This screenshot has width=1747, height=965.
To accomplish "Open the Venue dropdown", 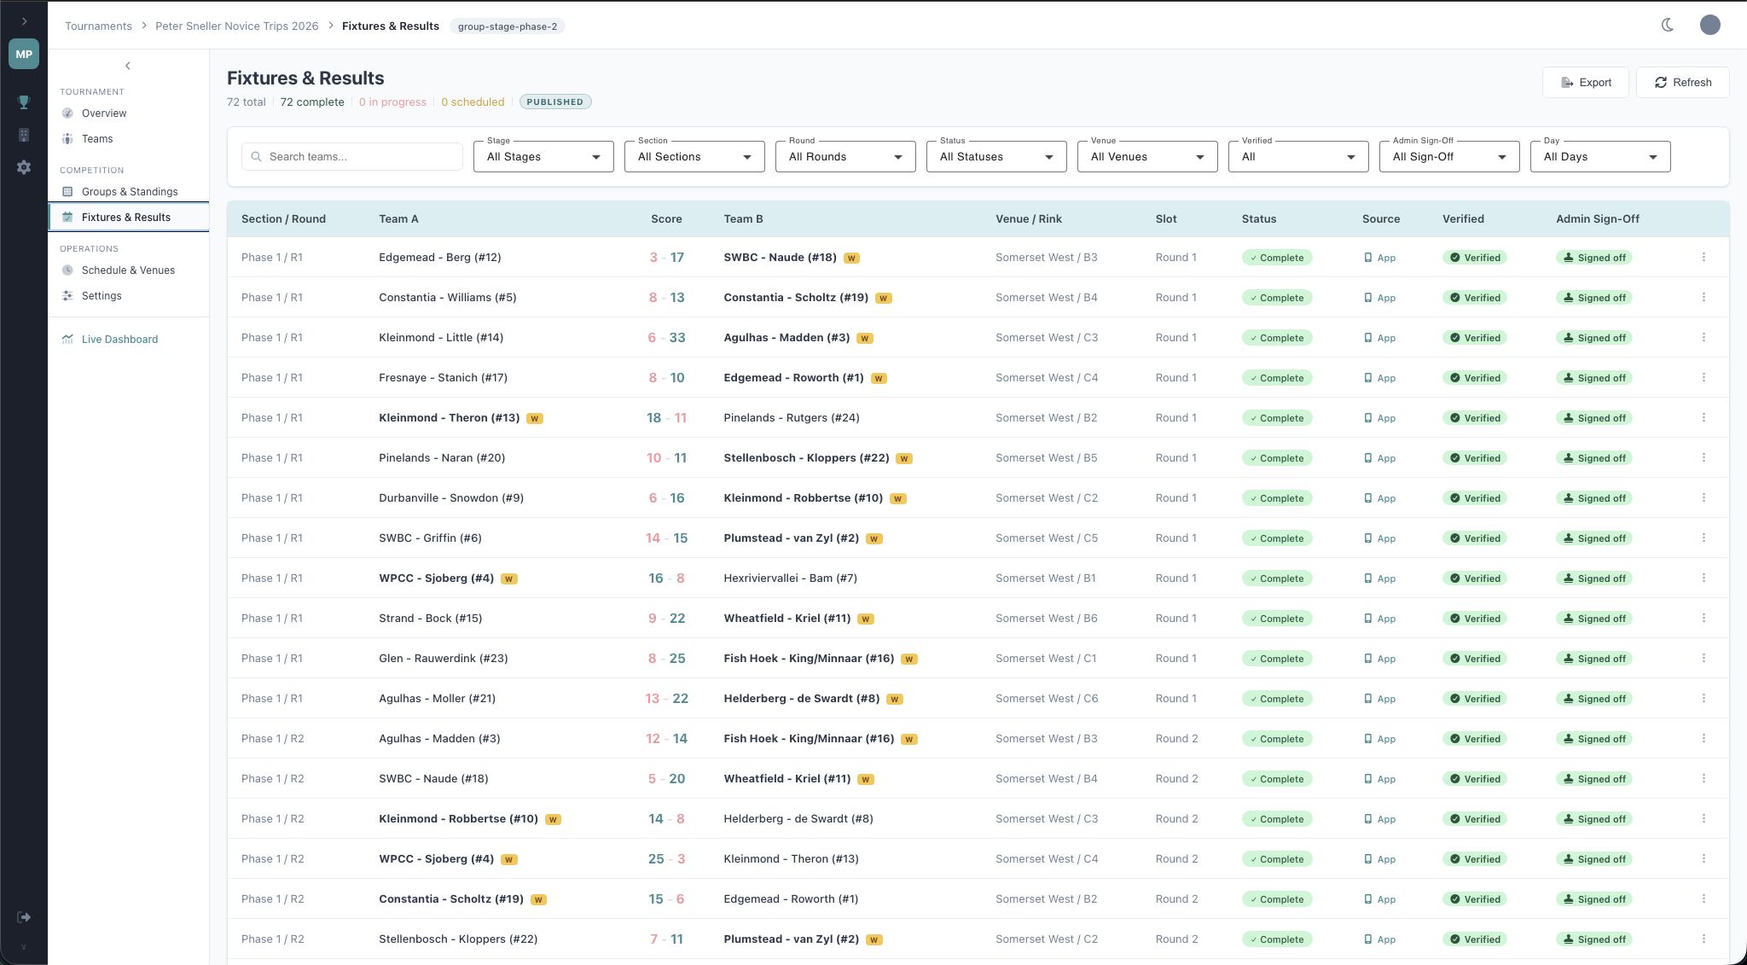I will pyautogui.click(x=1147, y=157).
